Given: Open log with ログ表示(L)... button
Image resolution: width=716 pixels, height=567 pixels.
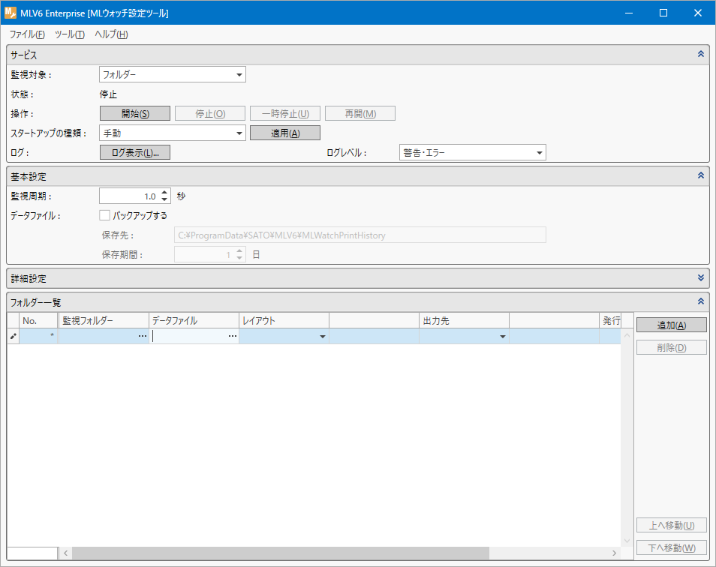Looking at the screenshot, I should (x=135, y=152).
